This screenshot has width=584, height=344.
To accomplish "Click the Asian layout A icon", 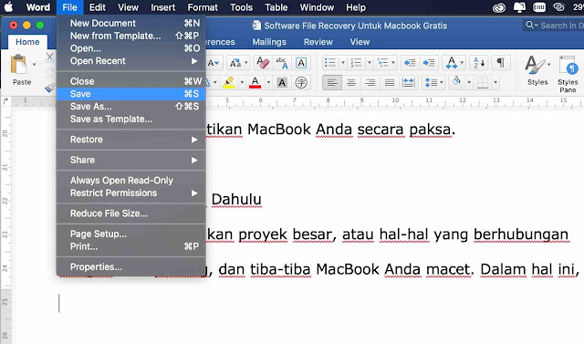I will pos(451,63).
